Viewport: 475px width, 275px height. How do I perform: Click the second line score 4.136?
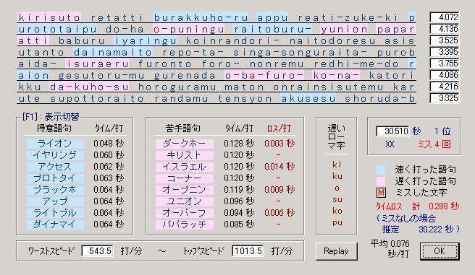click(445, 29)
